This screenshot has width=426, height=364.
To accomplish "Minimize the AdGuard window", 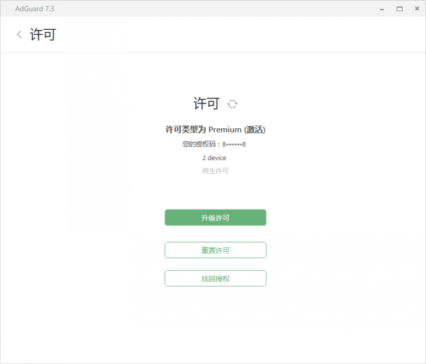I will [382, 9].
